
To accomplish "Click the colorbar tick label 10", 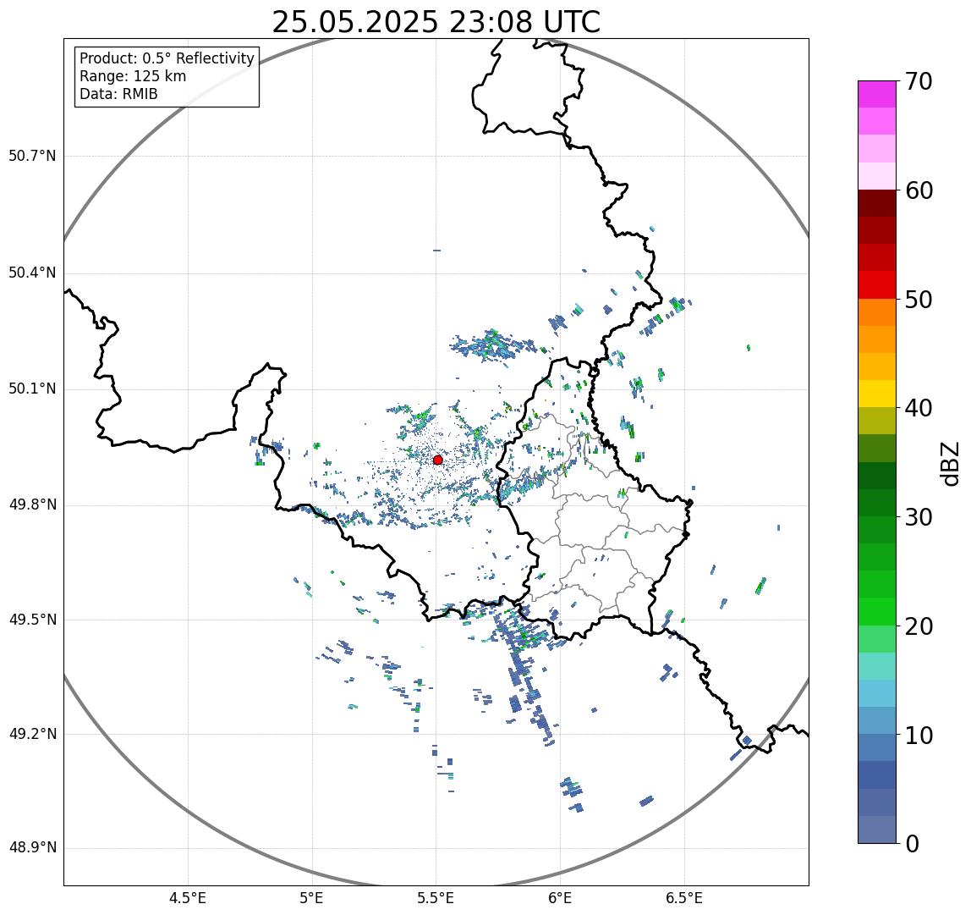I will 919,736.
